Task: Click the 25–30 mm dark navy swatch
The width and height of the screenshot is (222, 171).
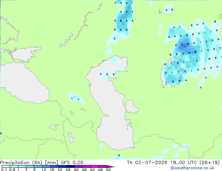Action: [x=70, y=166]
